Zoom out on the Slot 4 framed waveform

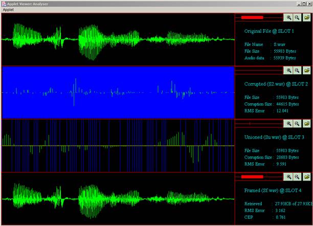pyautogui.click(x=297, y=177)
